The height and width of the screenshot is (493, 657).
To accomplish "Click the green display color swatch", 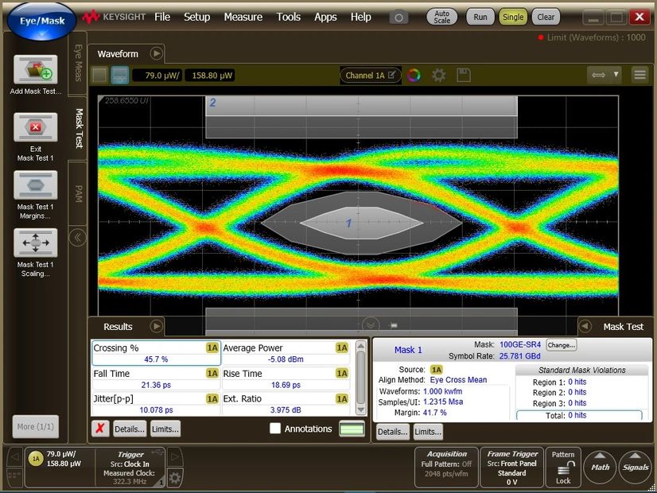I will tap(352, 429).
